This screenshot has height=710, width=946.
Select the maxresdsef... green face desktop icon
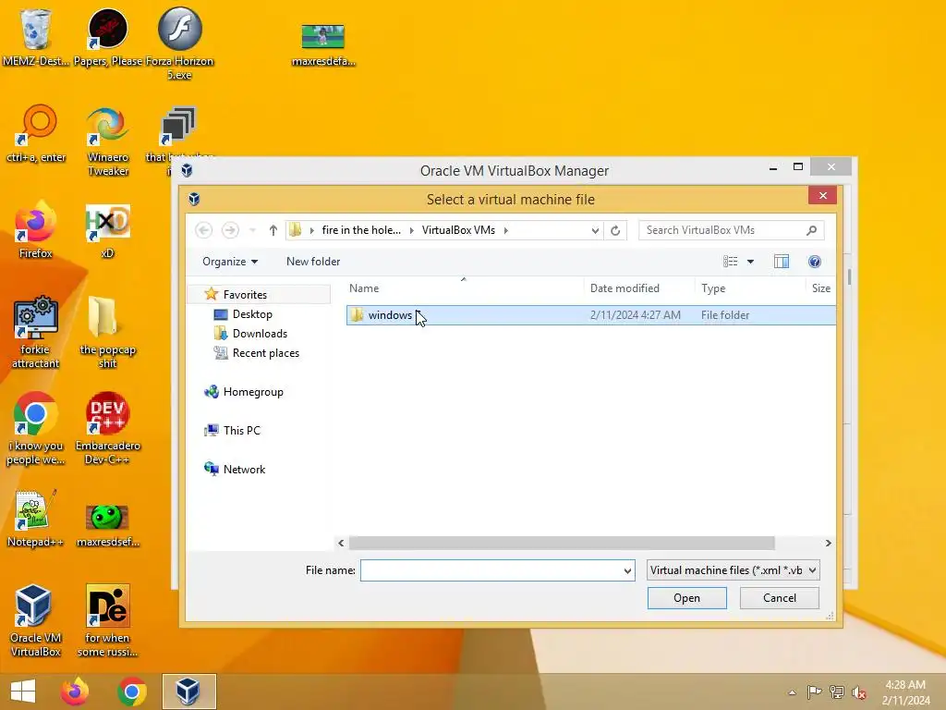click(107, 524)
